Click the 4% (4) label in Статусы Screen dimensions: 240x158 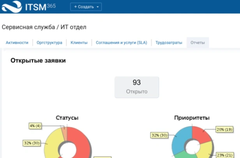(x=35, y=126)
